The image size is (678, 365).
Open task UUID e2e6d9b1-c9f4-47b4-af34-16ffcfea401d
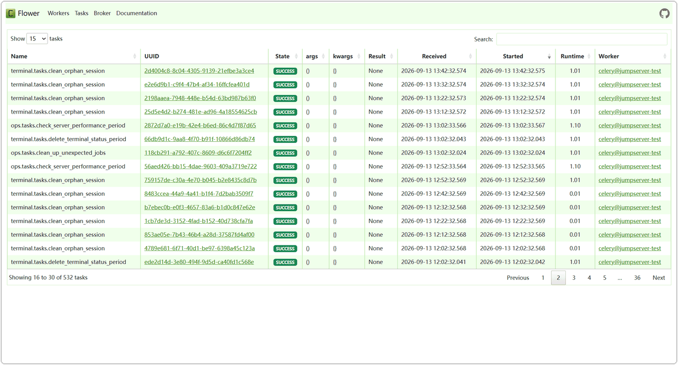pyautogui.click(x=197, y=85)
